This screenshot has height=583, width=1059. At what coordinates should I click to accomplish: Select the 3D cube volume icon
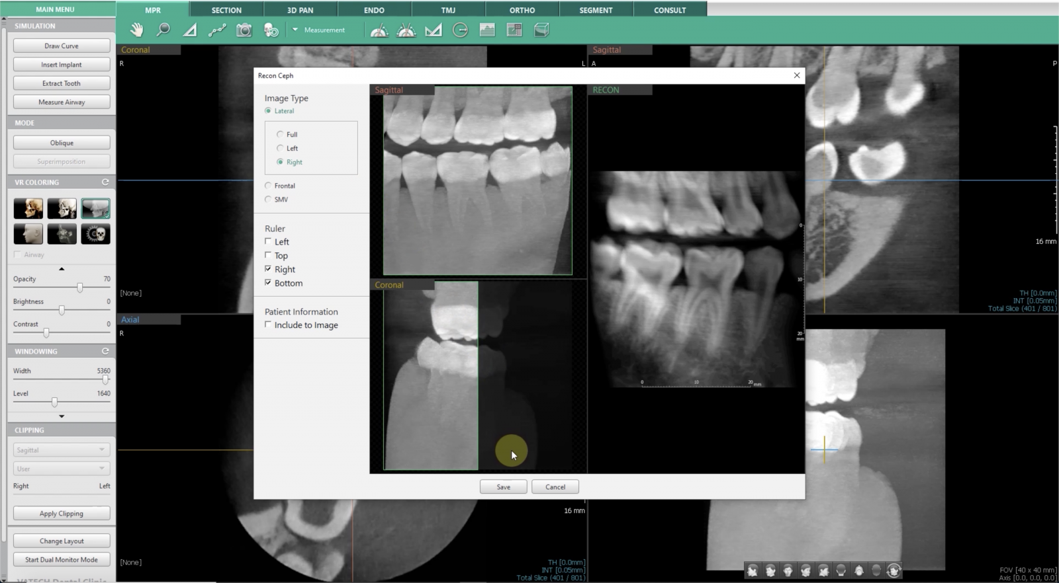point(541,30)
